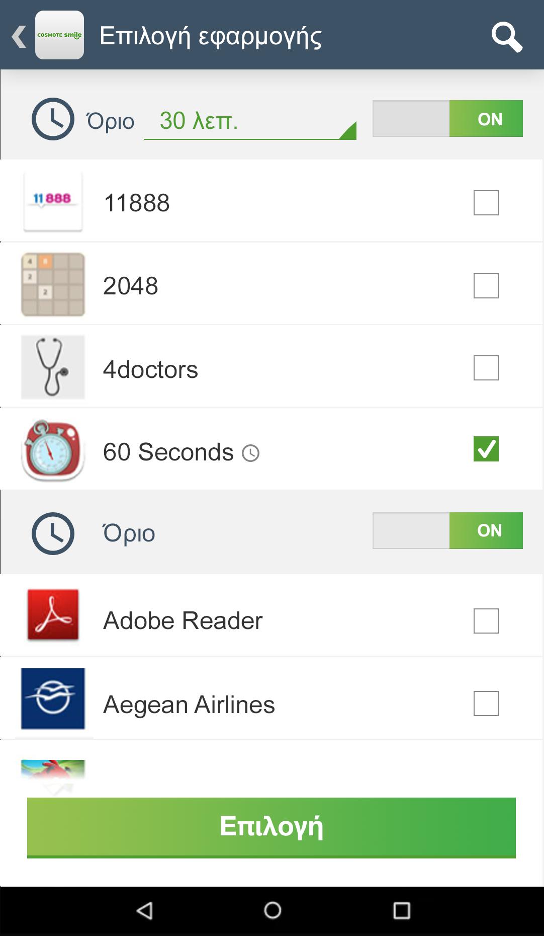Tap the 11888 app icon
This screenshot has height=936, width=544.
[53, 201]
